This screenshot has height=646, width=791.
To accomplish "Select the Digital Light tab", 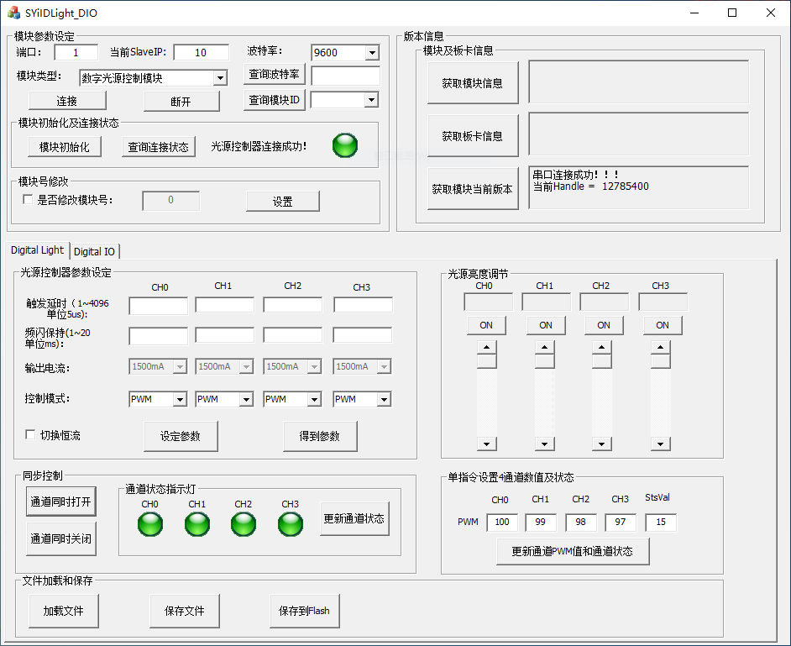I will (37, 250).
